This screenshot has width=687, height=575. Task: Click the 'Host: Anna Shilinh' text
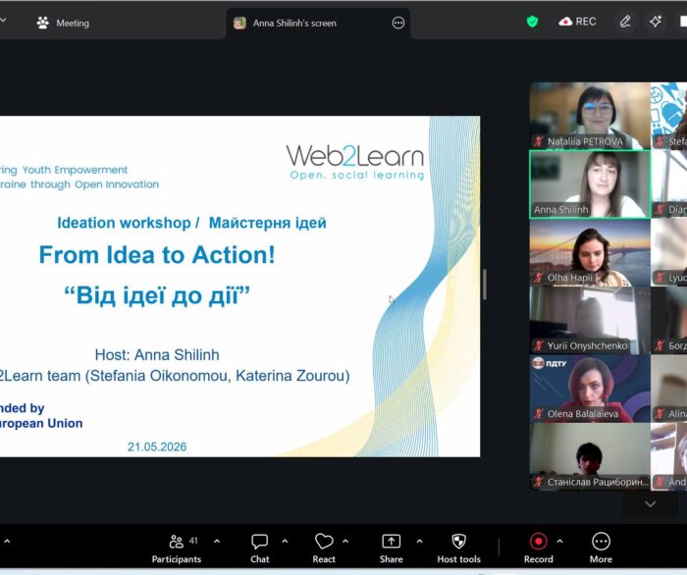click(157, 355)
